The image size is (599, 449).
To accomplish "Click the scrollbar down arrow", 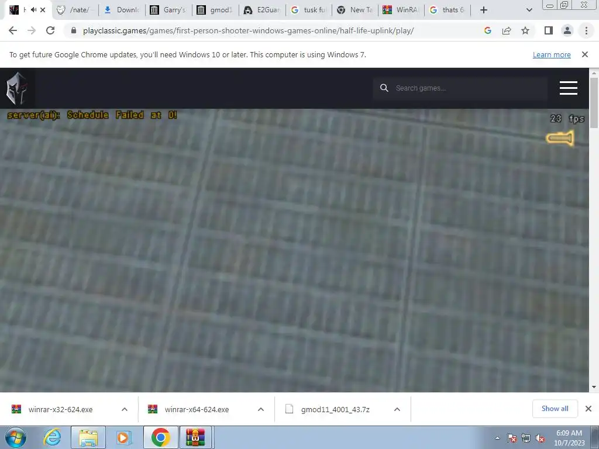I will click(x=594, y=387).
